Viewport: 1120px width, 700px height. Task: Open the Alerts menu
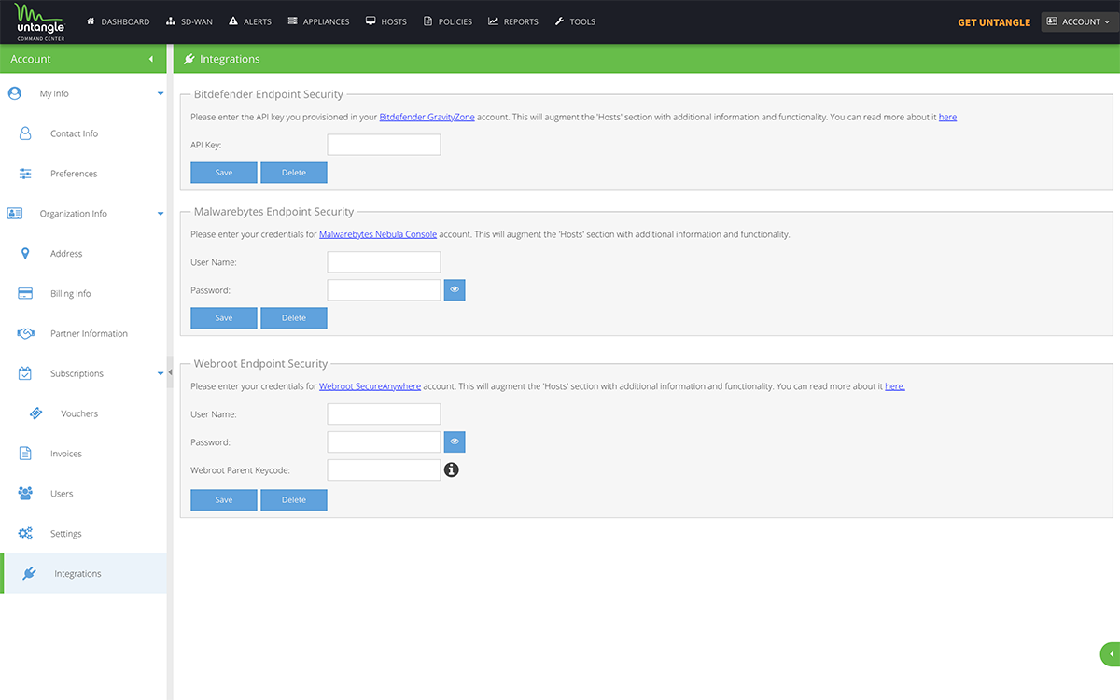(x=250, y=21)
